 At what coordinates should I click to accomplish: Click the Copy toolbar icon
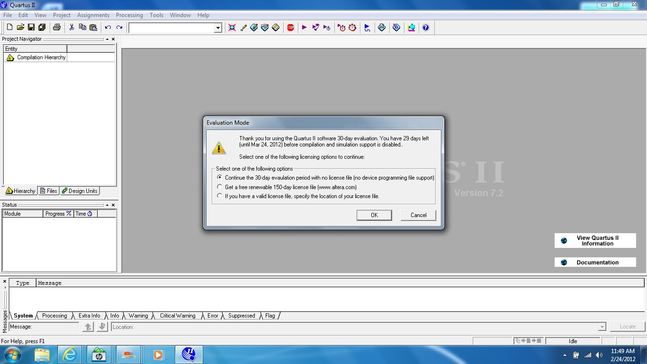pyautogui.click(x=82, y=27)
